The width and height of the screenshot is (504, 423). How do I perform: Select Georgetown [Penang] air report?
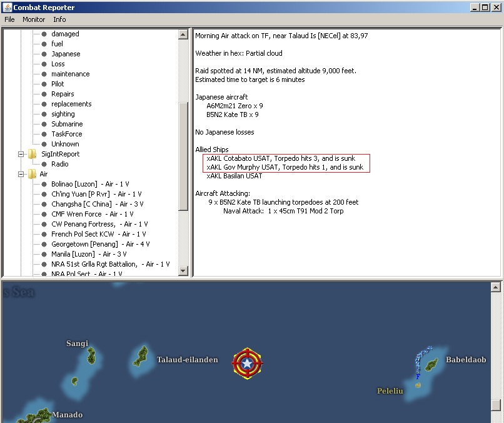click(101, 244)
